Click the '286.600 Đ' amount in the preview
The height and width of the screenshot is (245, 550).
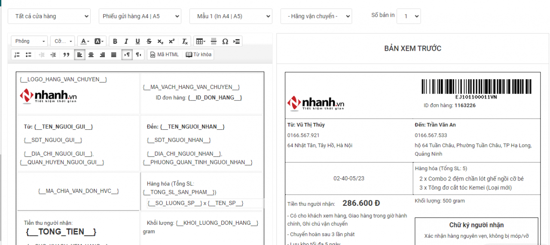[x=361, y=203]
